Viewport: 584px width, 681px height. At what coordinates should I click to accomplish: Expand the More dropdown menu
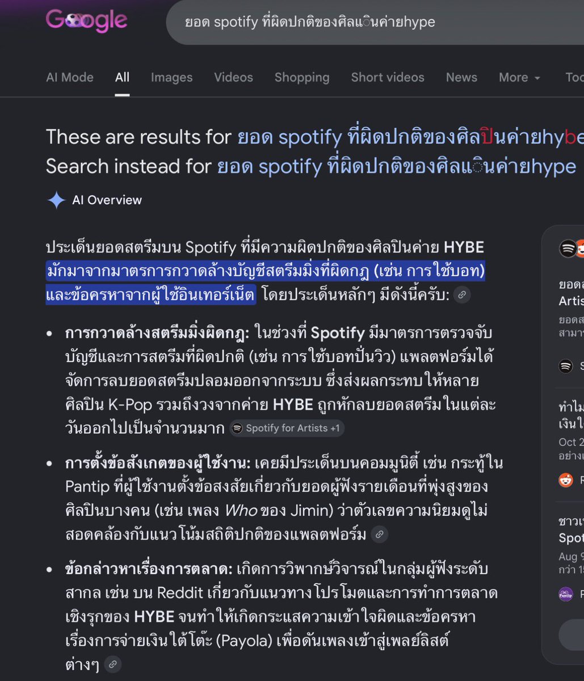[519, 77]
